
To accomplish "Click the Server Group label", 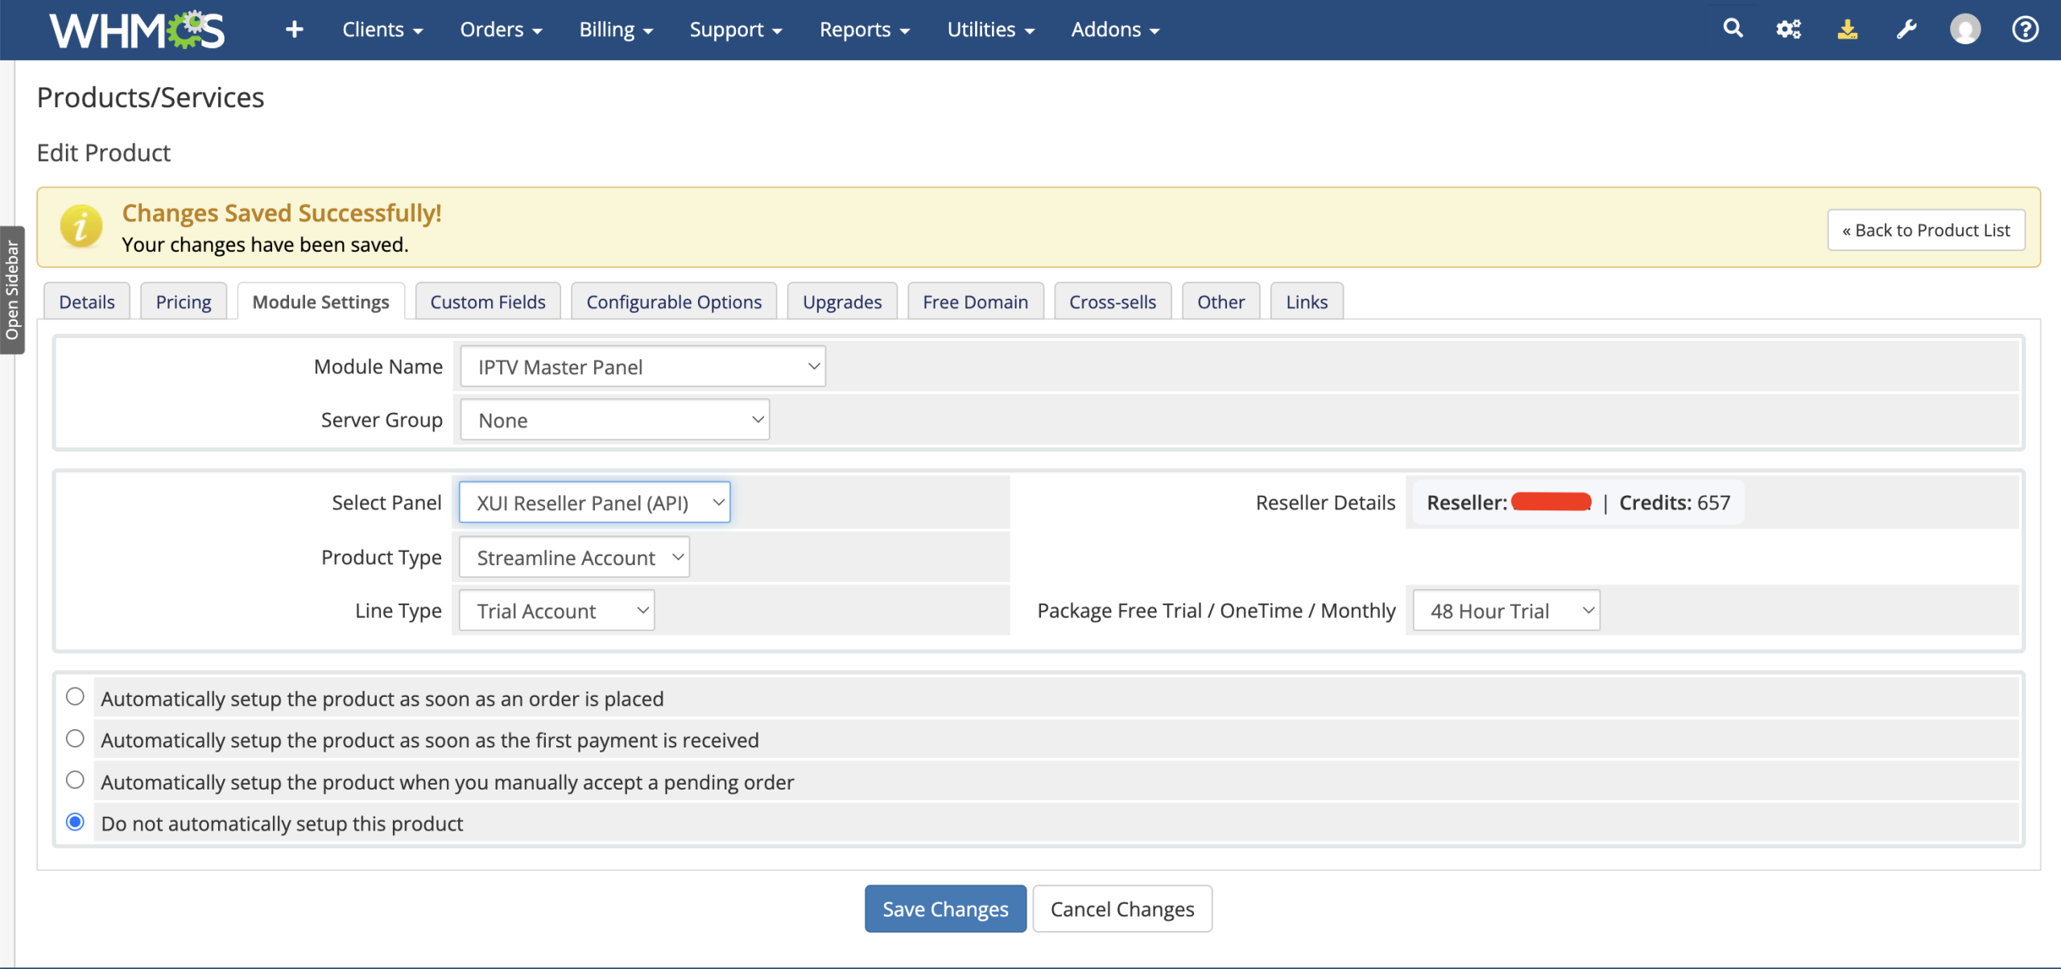I will pyautogui.click(x=382, y=420).
